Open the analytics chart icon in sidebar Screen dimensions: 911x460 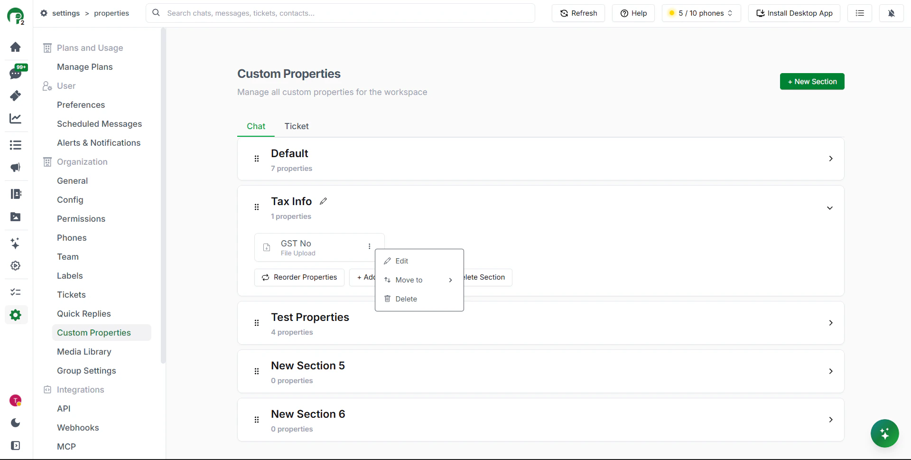pos(16,118)
